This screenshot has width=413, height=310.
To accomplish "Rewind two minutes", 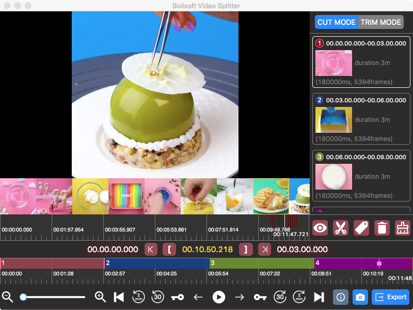I will 138,297.
